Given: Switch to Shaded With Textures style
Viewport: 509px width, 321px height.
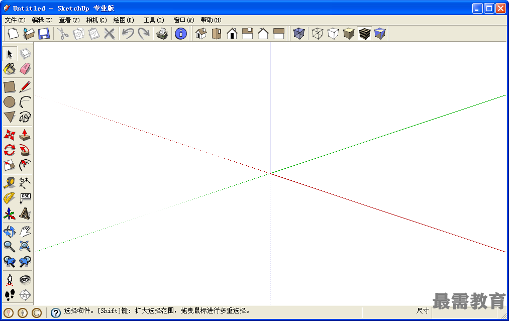Looking at the screenshot, I should (x=365, y=34).
